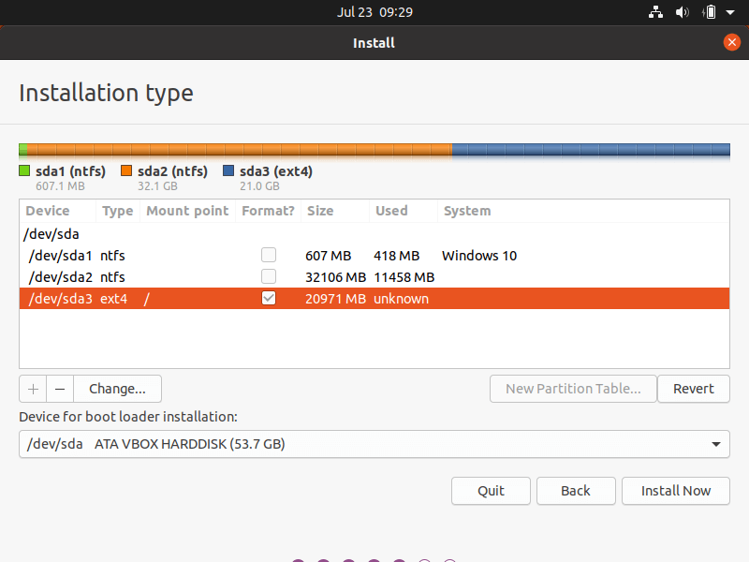This screenshot has width=749, height=562.
Task: Click the Device column header
Action: tap(58, 211)
